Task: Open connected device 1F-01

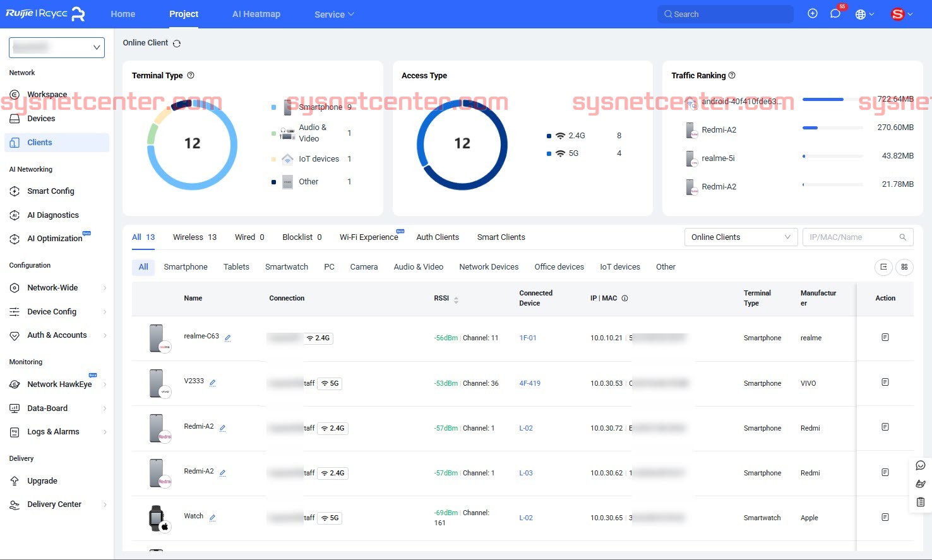Action: coord(528,338)
